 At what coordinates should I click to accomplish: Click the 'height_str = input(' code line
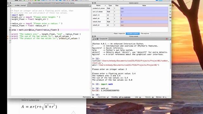36,17
